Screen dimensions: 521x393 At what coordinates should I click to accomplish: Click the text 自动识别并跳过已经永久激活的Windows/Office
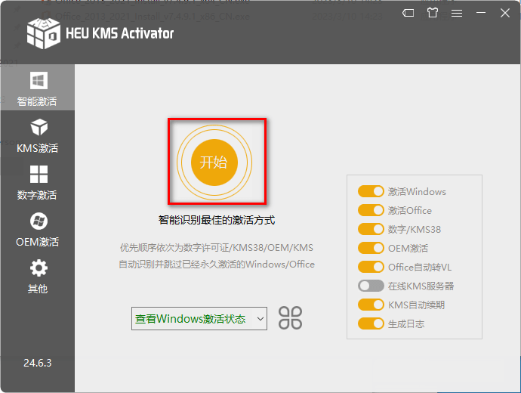pyautogui.click(x=217, y=265)
